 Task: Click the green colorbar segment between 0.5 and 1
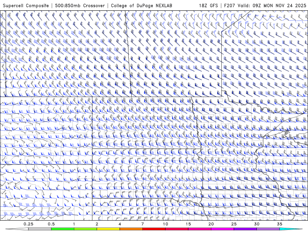coord(63,229)
